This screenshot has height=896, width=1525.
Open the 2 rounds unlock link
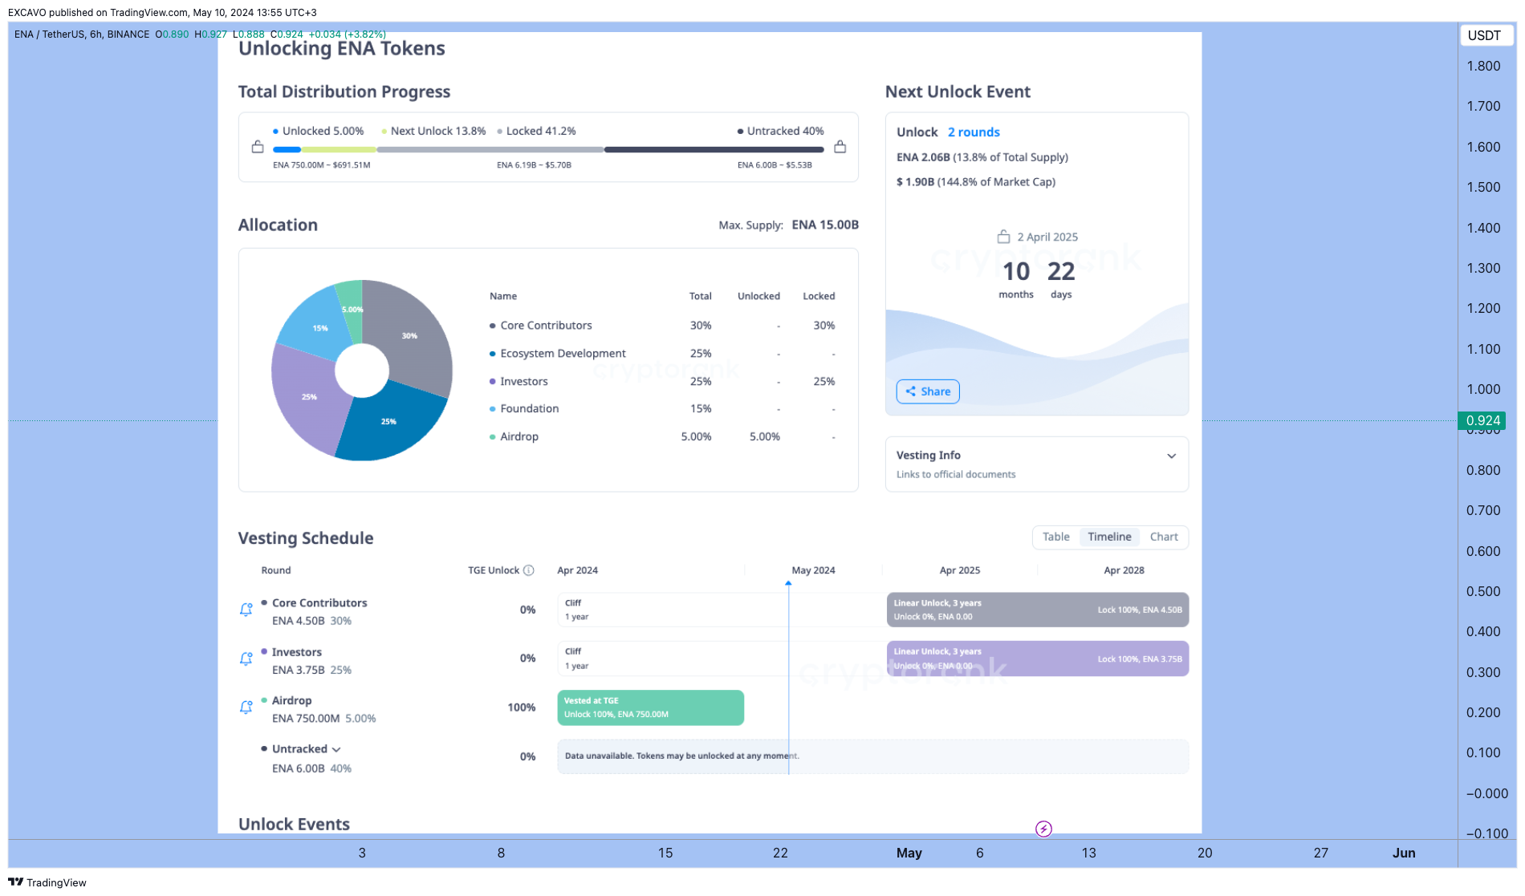[974, 132]
